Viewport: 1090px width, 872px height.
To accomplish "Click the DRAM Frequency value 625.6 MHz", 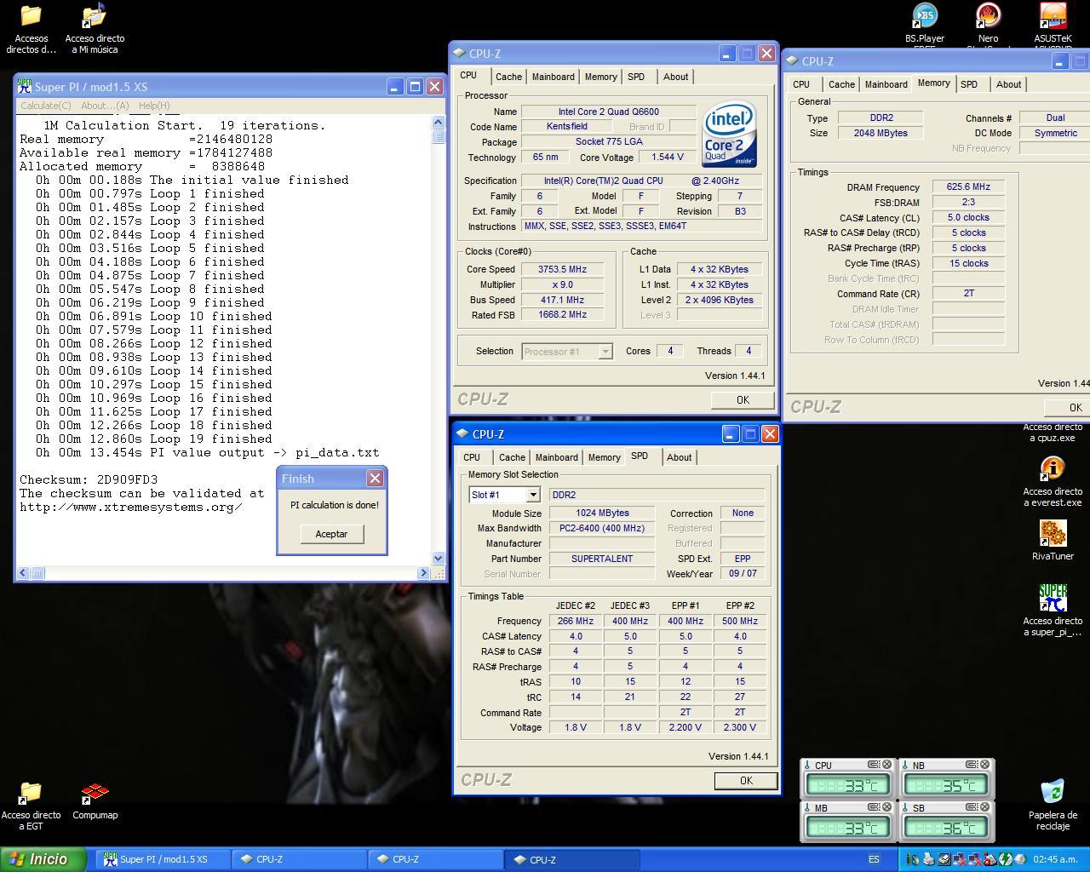I will point(968,187).
